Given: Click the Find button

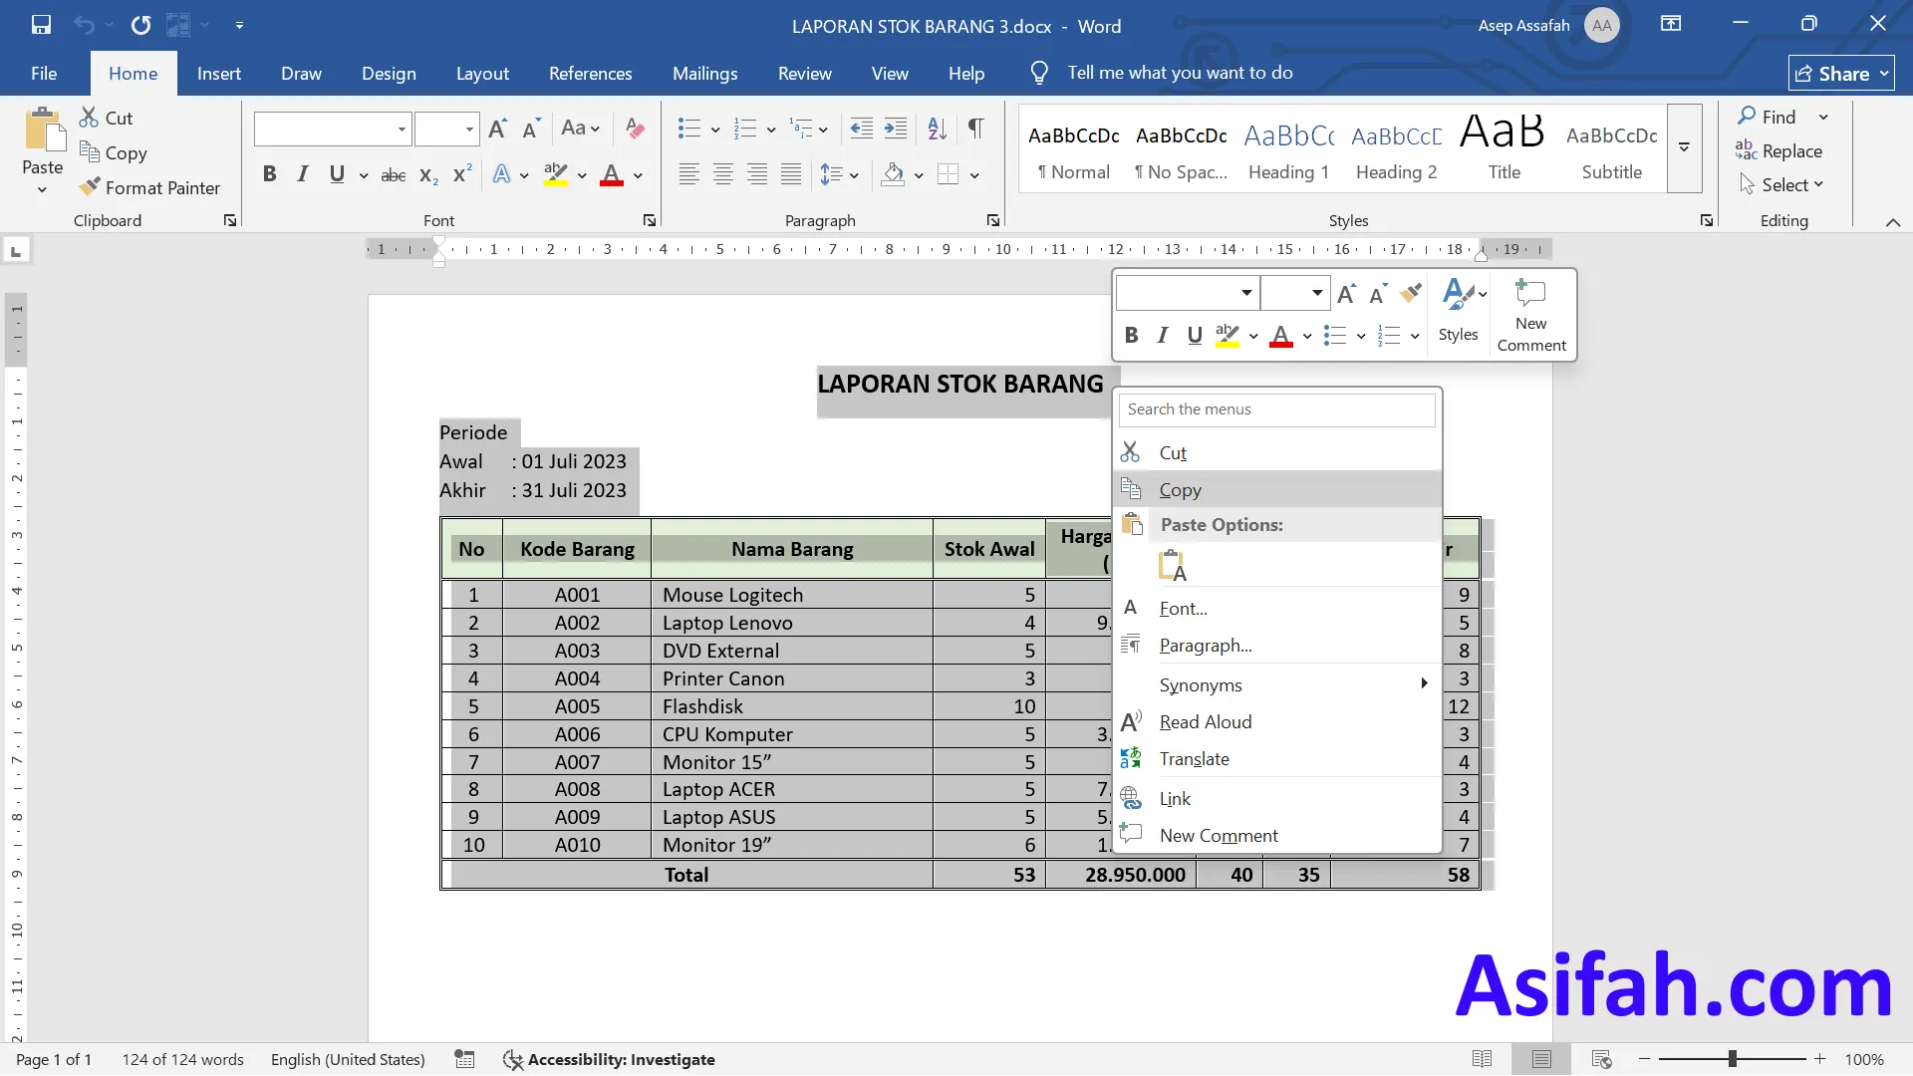Looking at the screenshot, I should (1767, 117).
